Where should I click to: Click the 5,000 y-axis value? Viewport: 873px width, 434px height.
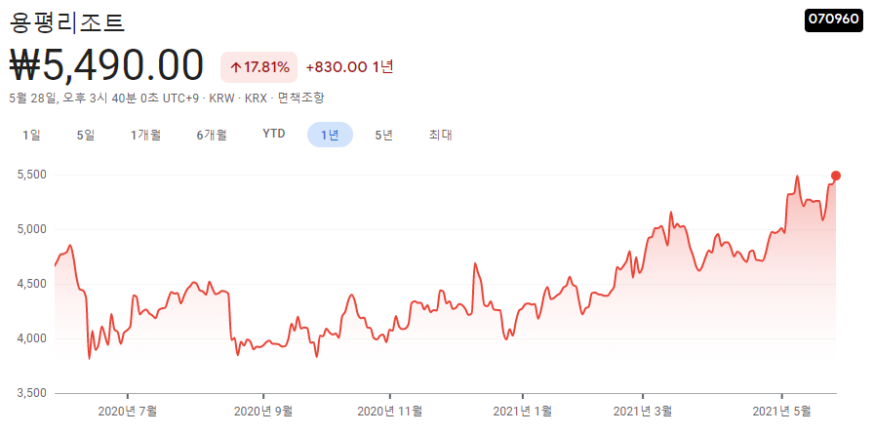click(32, 229)
